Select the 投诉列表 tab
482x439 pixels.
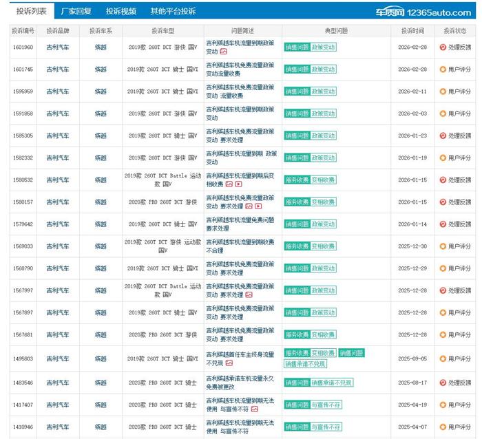point(28,11)
